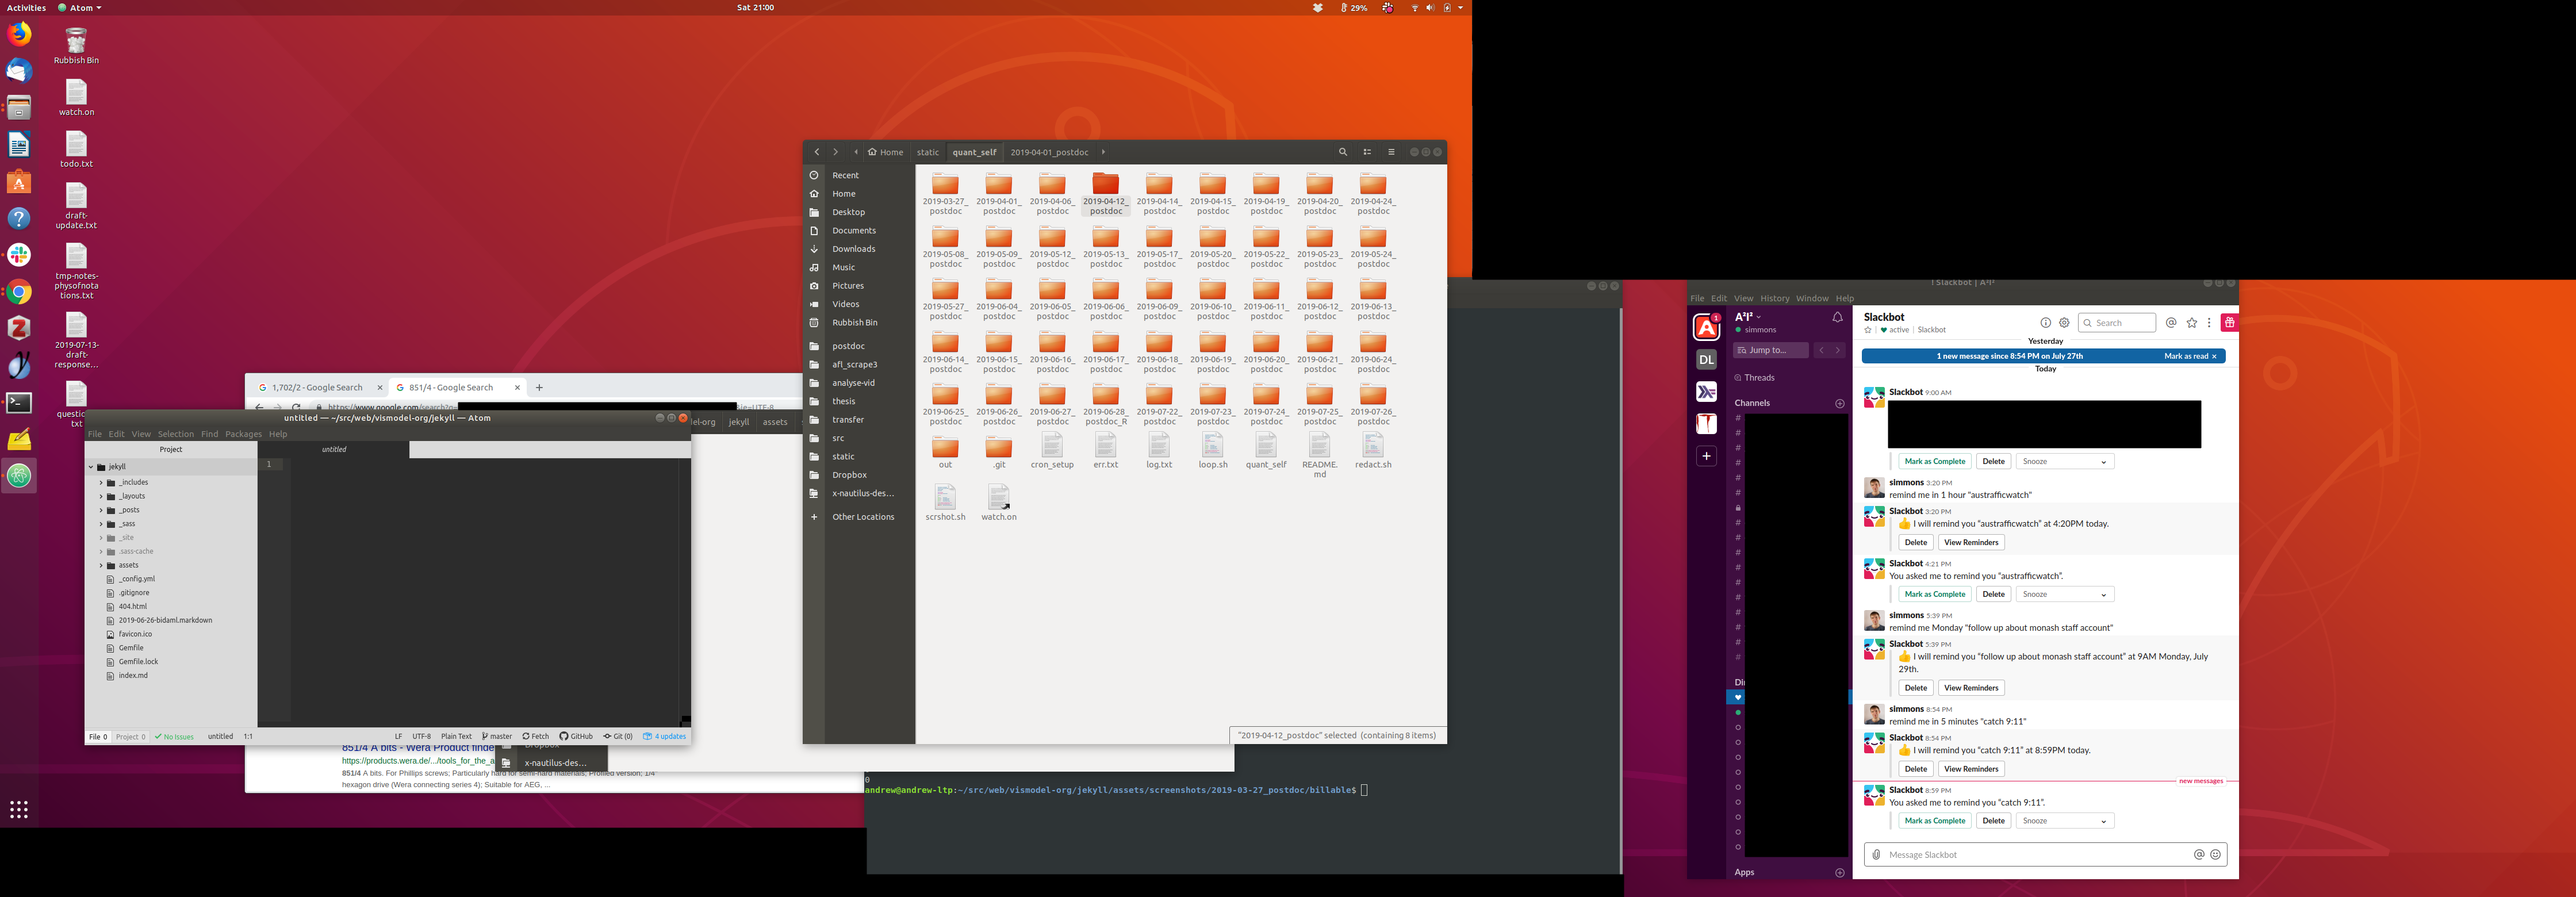Star the Slackbot conversation
The image size is (2576, 897).
point(1868,330)
